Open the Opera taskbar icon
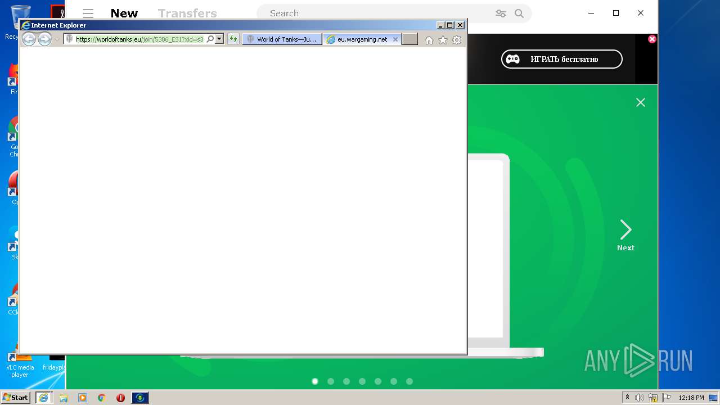 coord(120,398)
